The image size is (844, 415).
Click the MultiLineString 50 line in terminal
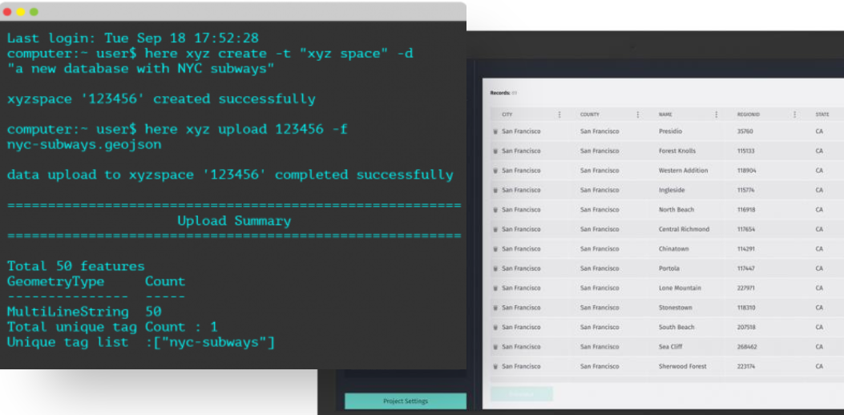coord(84,312)
